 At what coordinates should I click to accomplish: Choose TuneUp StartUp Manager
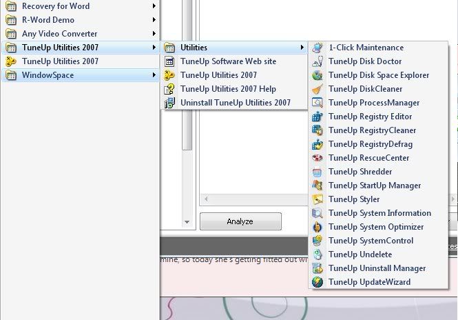pos(379,186)
